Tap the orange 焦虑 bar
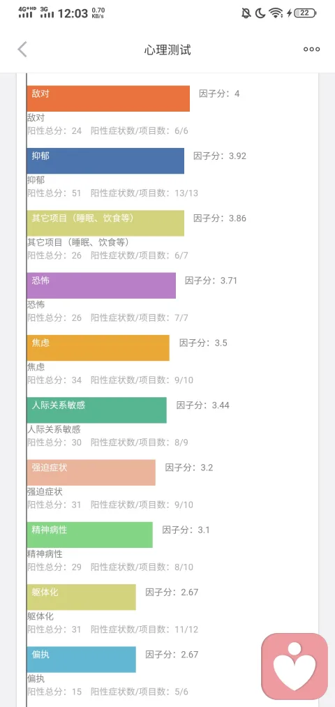This screenshot has width=335, height=707. pyautogui.click(x=98, y=348)
